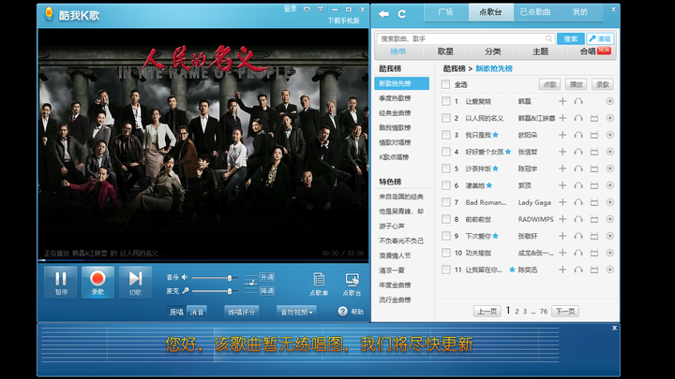This screenshot has width=675, height=379.
Task: Expand the 音效视频 dropdown
Action: (296, 312)
